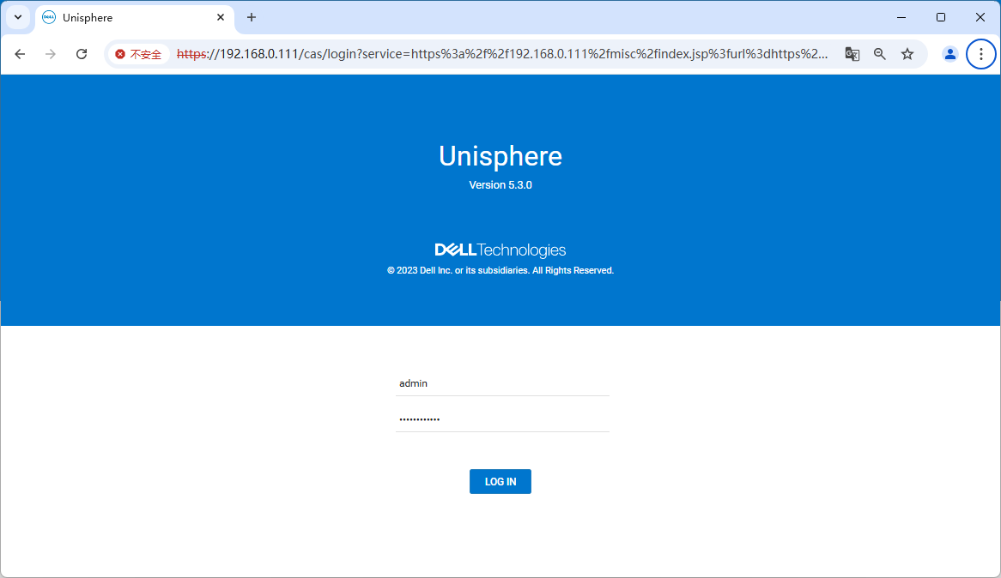Viewport: 1001px width, 578px height.
Task: Focus the admin username field
Action: [x=502, y=383]
